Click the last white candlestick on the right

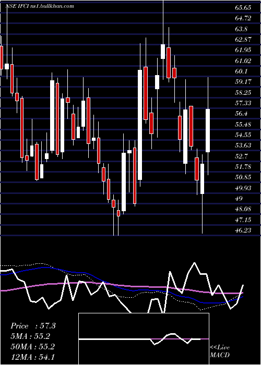point(208,130)
